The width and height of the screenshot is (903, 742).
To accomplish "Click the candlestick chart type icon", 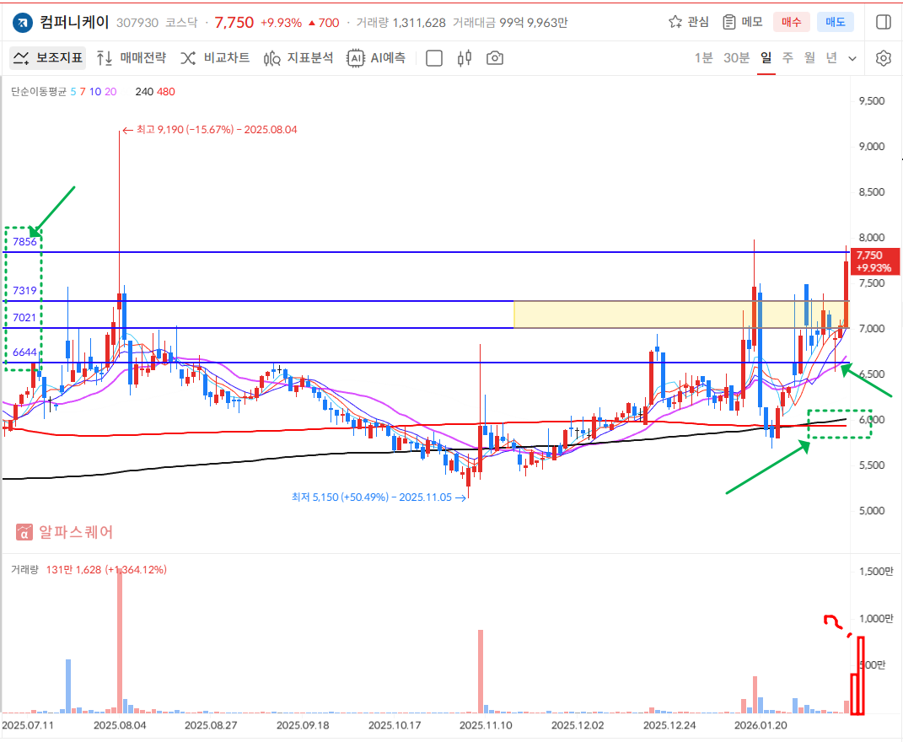I will [464, 58].
